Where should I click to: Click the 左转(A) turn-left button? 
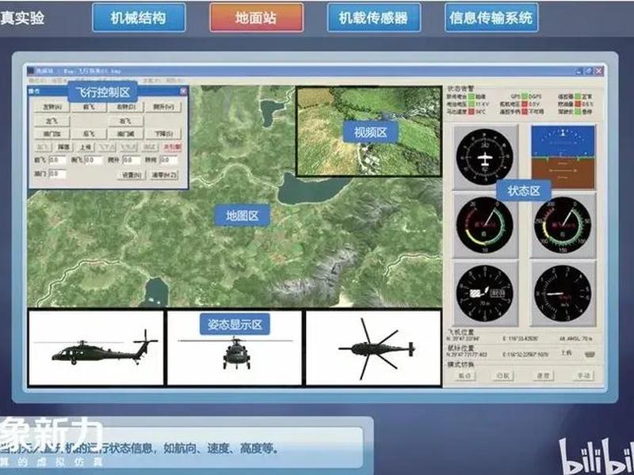[52, 107]
